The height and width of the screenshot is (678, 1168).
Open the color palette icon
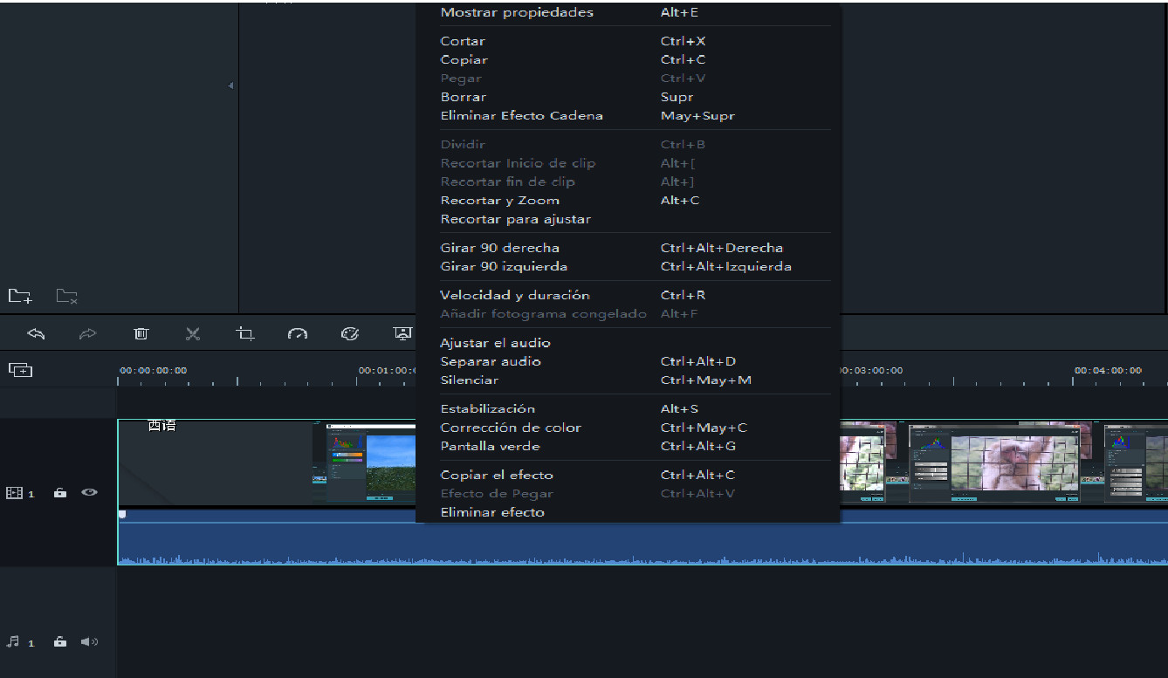tap(350, 333)
